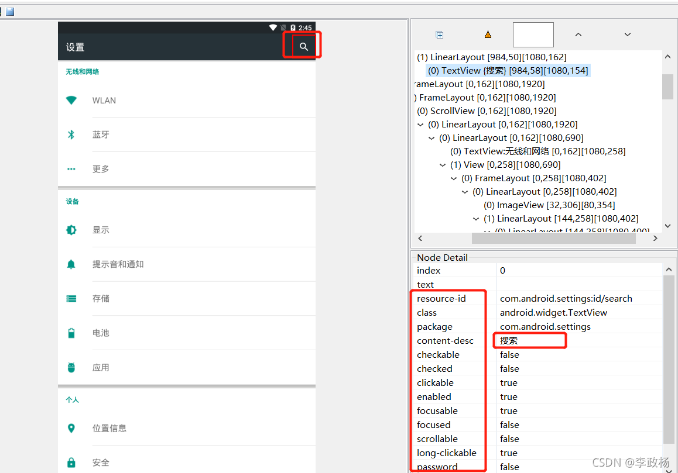
Task: Select the index row in Node Detail
Action: coord(537,270)
